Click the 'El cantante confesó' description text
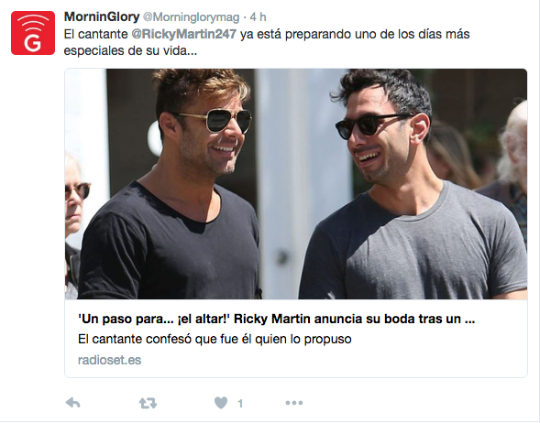The height and width of the screenshot is (423, 540). [x=215, y=339]
